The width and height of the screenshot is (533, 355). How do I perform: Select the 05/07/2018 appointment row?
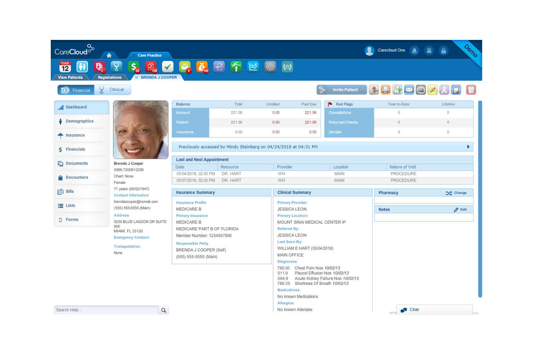[x=323, y=181]
